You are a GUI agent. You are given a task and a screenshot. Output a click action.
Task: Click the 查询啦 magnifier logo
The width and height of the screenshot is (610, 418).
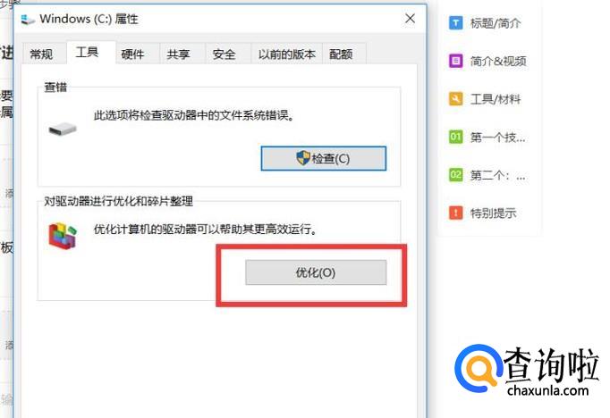point(479,367)
